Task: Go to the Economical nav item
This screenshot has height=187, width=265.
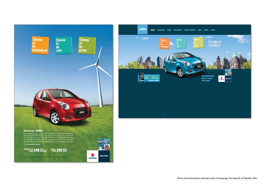Action: tap(161, 30)
